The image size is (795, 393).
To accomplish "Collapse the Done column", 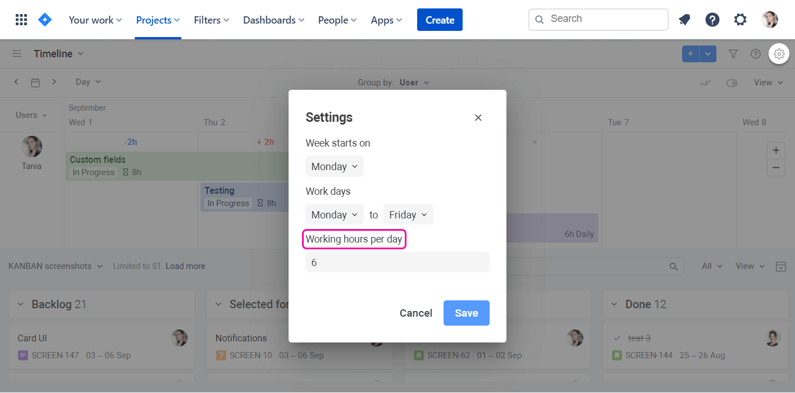I will [x=615, y=304].
